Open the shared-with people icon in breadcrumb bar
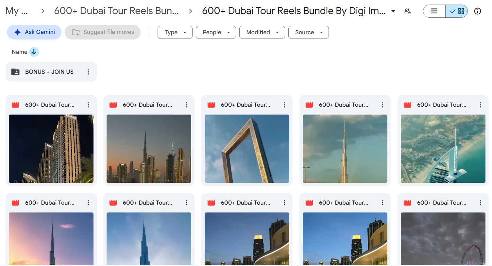492x266 pixels. coord(407,11)
